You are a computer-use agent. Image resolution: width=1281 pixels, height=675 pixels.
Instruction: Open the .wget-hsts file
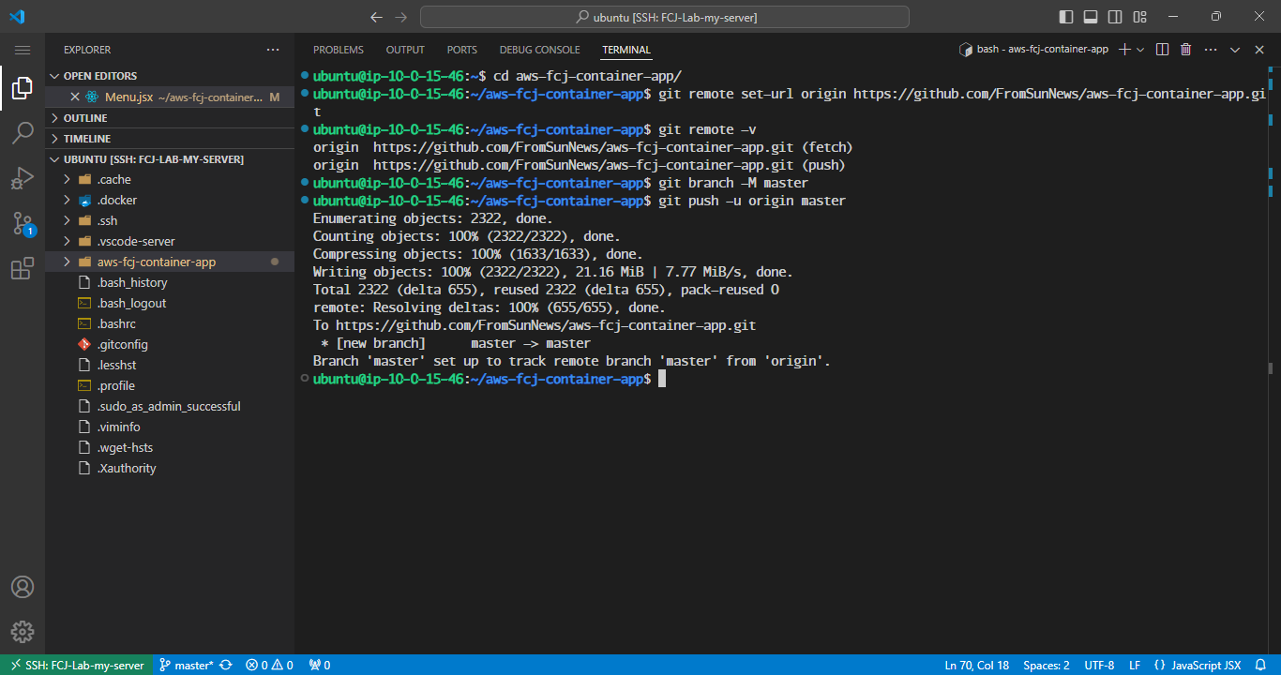[x=170, y=448]
